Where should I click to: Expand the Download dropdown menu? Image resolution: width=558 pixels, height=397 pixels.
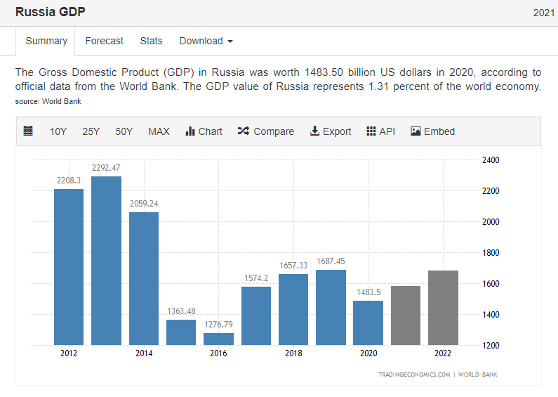tap(206, 41)
